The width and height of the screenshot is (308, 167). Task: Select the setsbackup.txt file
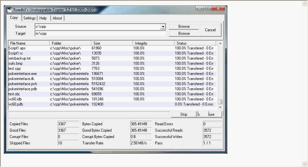pyautogui.click(x=112, y=58)
